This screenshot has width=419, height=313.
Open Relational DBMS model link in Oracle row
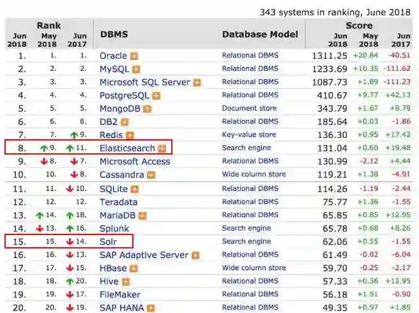[x=250, y=56]
